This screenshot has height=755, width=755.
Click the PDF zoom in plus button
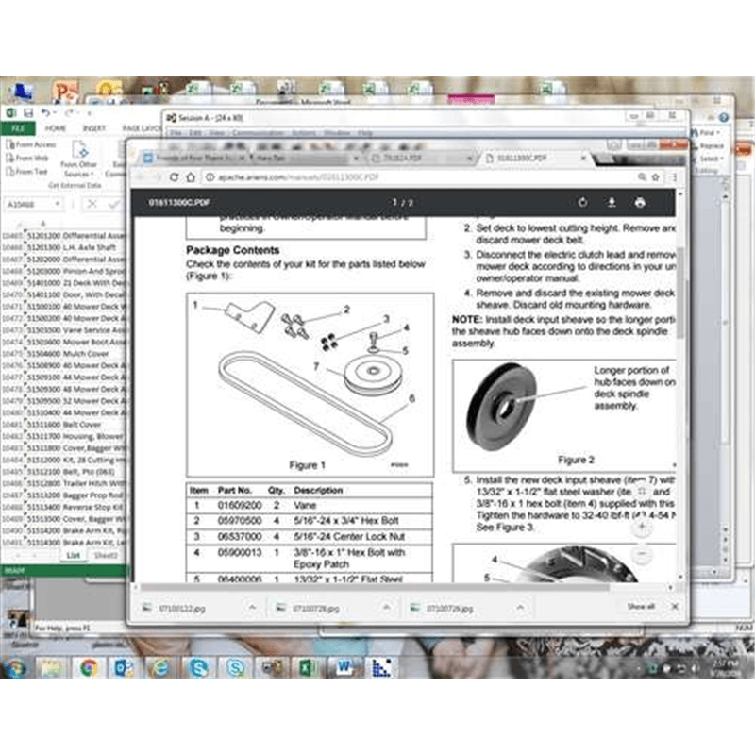[641, 526]
